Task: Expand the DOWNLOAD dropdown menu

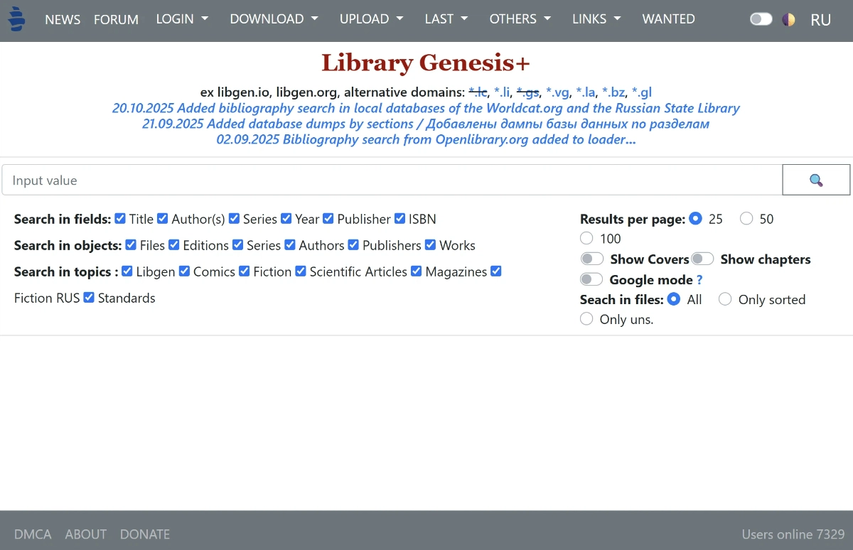Action: click(x=274, y=19)
